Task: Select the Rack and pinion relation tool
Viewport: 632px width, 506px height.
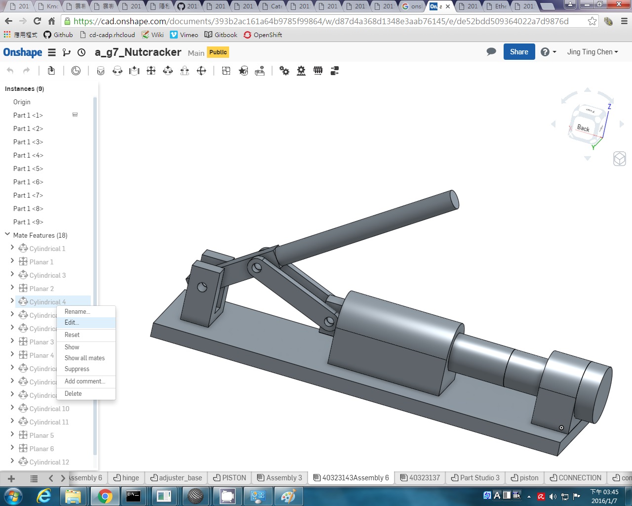Action: pyautogui.click(x=301, y=71)
